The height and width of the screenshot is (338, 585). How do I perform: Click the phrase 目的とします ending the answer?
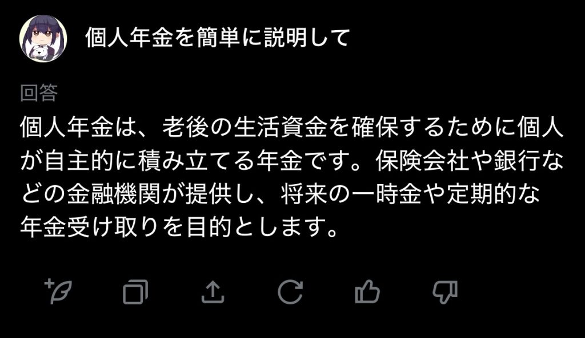point(255,227)
